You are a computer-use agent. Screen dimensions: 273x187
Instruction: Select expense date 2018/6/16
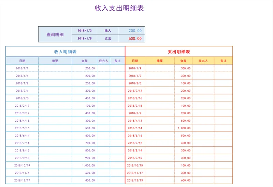[x=135, y=135]
